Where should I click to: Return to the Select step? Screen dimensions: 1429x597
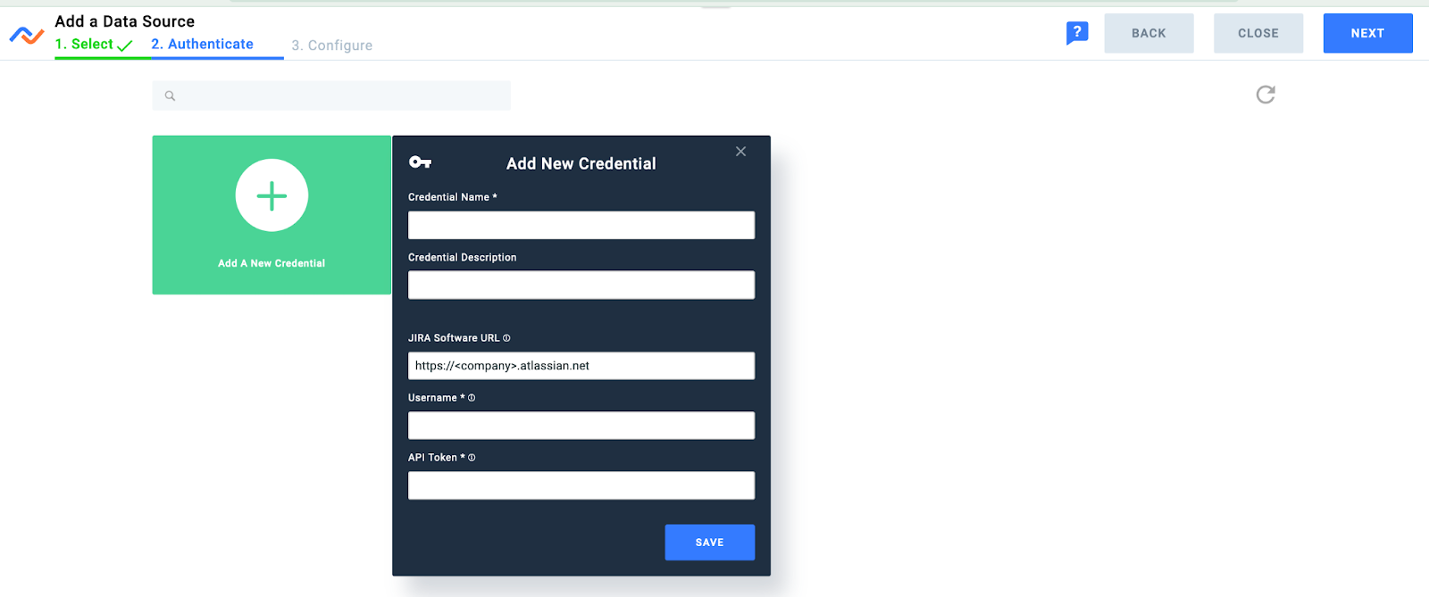pyautogui.click(x=88, y=43)
